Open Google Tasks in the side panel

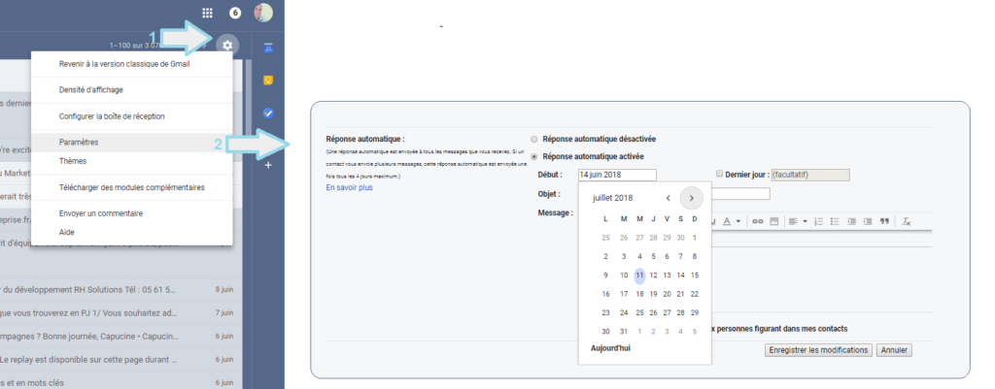(x=268, y=113)
